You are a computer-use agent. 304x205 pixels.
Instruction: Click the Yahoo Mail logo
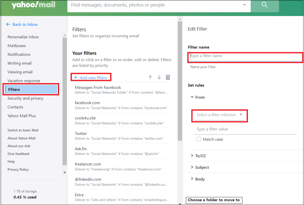click(x=33, y=5)
